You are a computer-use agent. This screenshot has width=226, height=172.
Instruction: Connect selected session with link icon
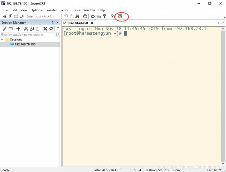click(5, 29)
